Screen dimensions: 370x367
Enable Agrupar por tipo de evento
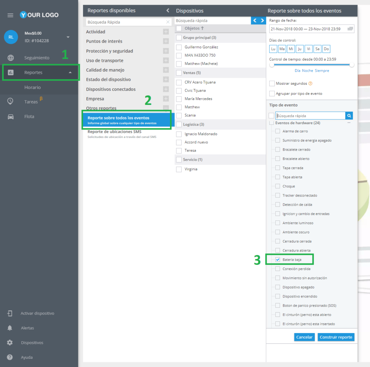tap(272, 94)
